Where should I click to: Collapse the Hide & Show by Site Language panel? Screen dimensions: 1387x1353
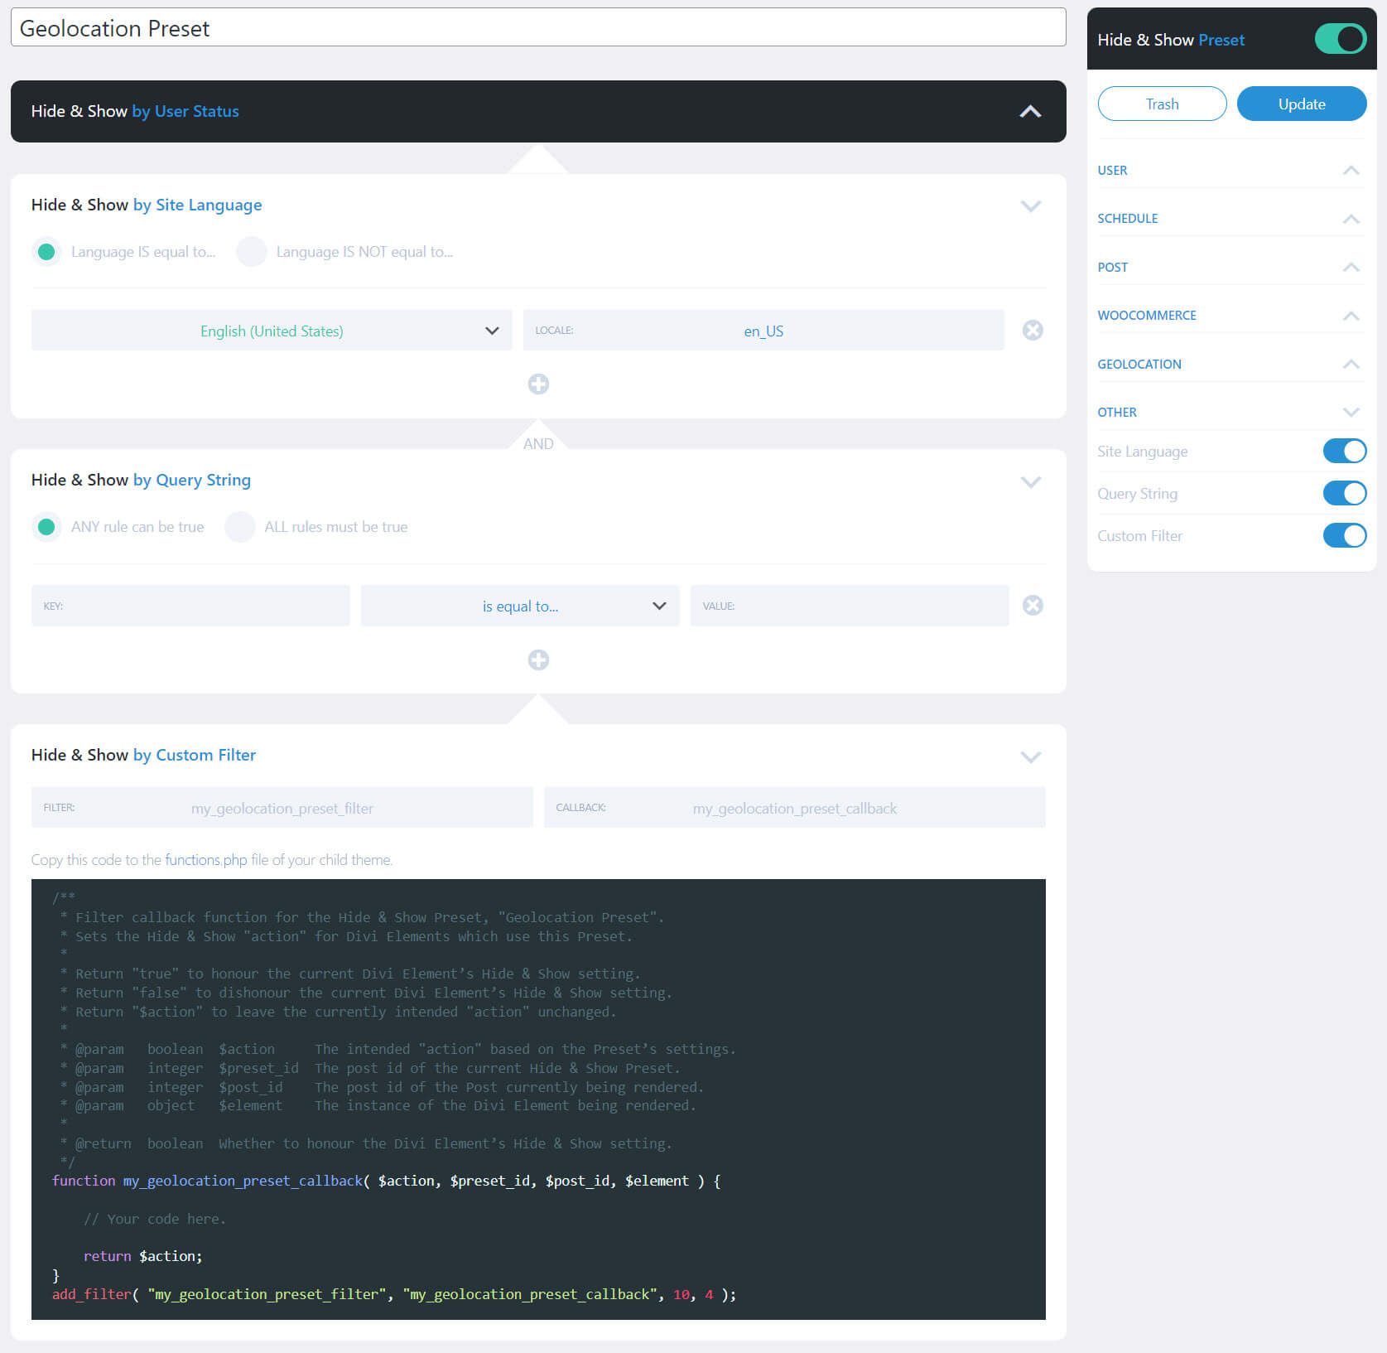click(x=1031, y=205)
